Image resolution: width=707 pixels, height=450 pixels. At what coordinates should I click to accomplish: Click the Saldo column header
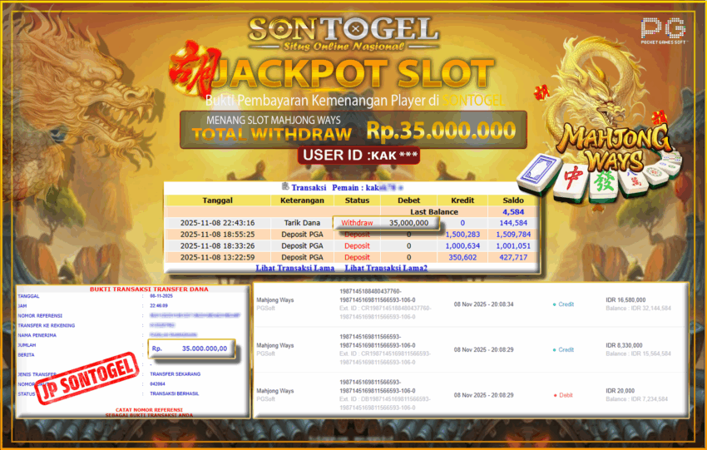[x=513, y=200]
